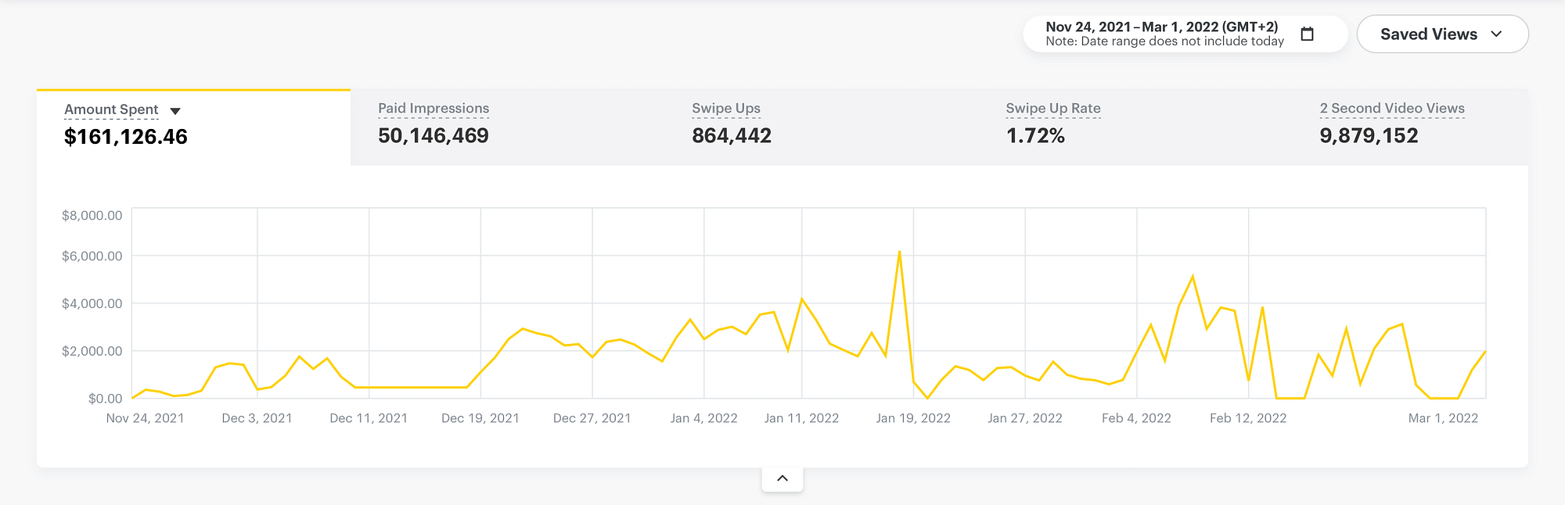Click the 1.72% swipe up rate value

click(x=1035, y=136)
